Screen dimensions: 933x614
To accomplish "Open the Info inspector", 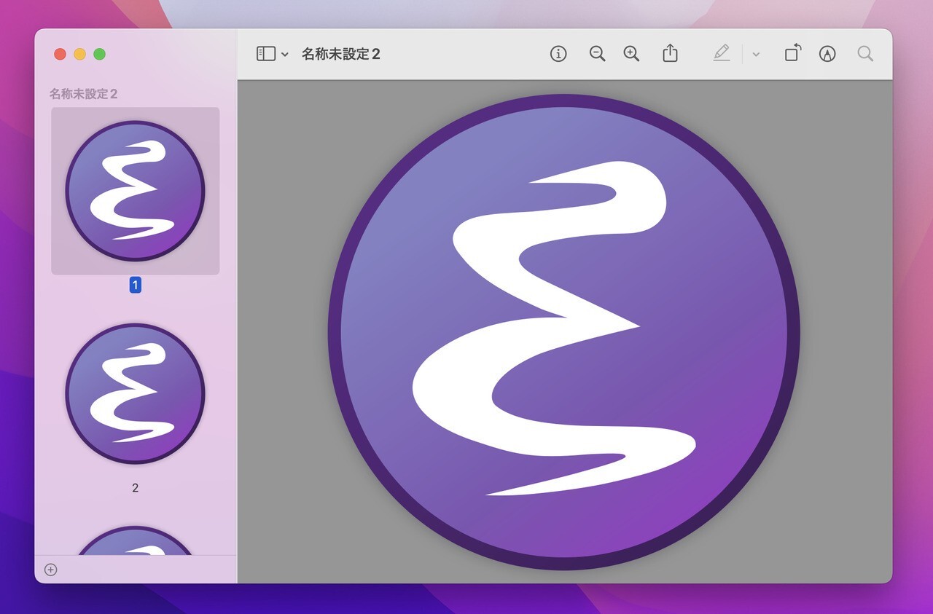I will pos(558,53).
